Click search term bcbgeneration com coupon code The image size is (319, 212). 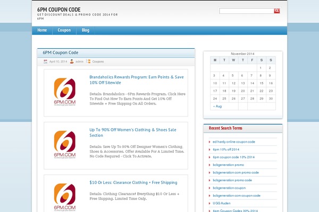click(x=237, y=196)
